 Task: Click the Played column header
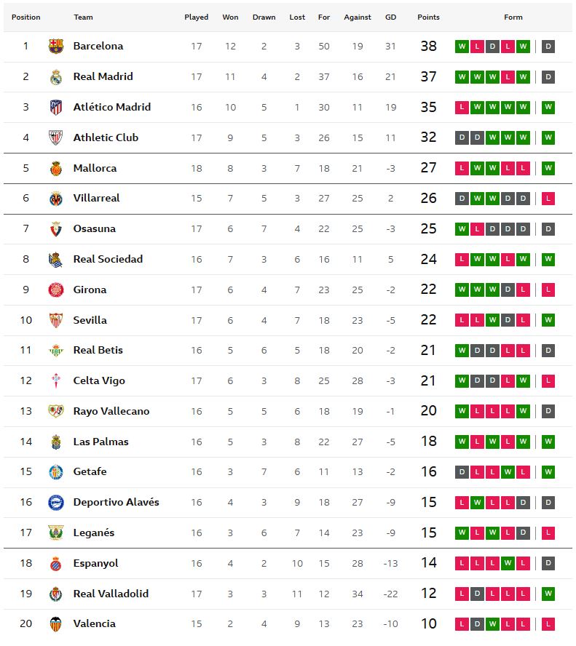pos(196,17)
